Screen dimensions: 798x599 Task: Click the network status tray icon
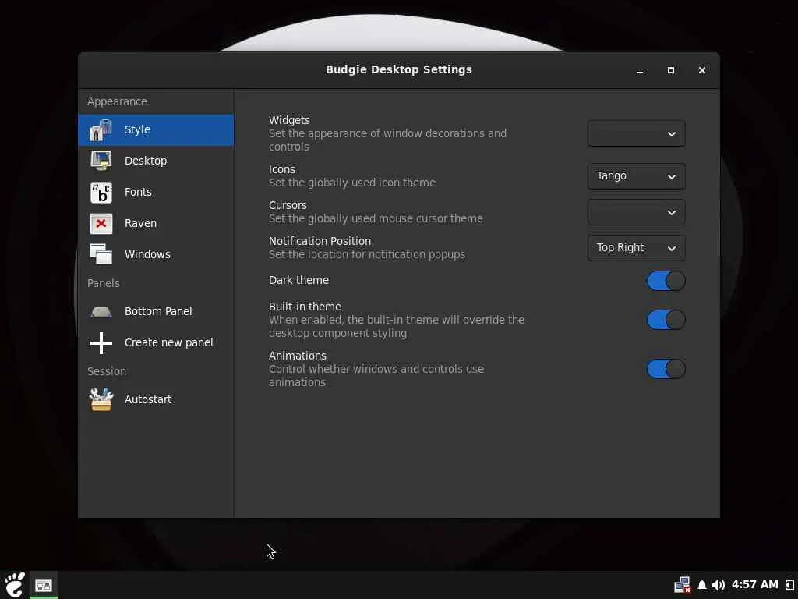[x=683, y=585]
